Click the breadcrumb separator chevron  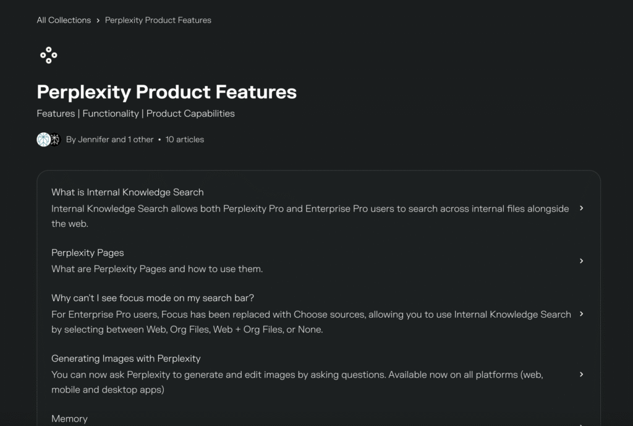point(98,20)
